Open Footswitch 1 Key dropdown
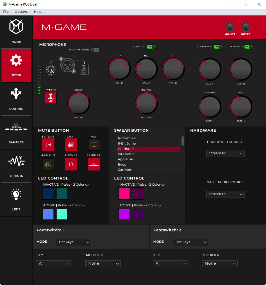Screen dimensions: 266x285 [54, 263]
